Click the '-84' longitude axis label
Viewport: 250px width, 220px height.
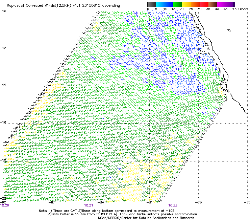coord(101,202)
